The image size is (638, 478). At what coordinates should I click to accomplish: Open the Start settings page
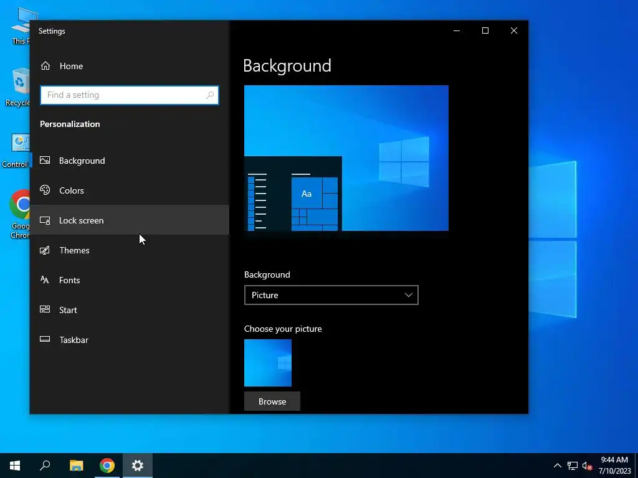(130, 310)
